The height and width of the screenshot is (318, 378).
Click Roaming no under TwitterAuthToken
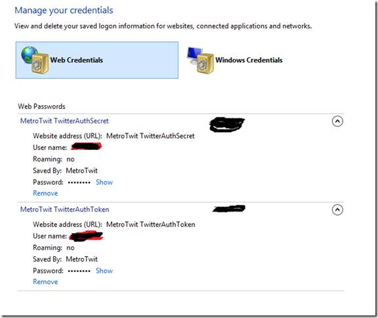(x=54, y=248)
